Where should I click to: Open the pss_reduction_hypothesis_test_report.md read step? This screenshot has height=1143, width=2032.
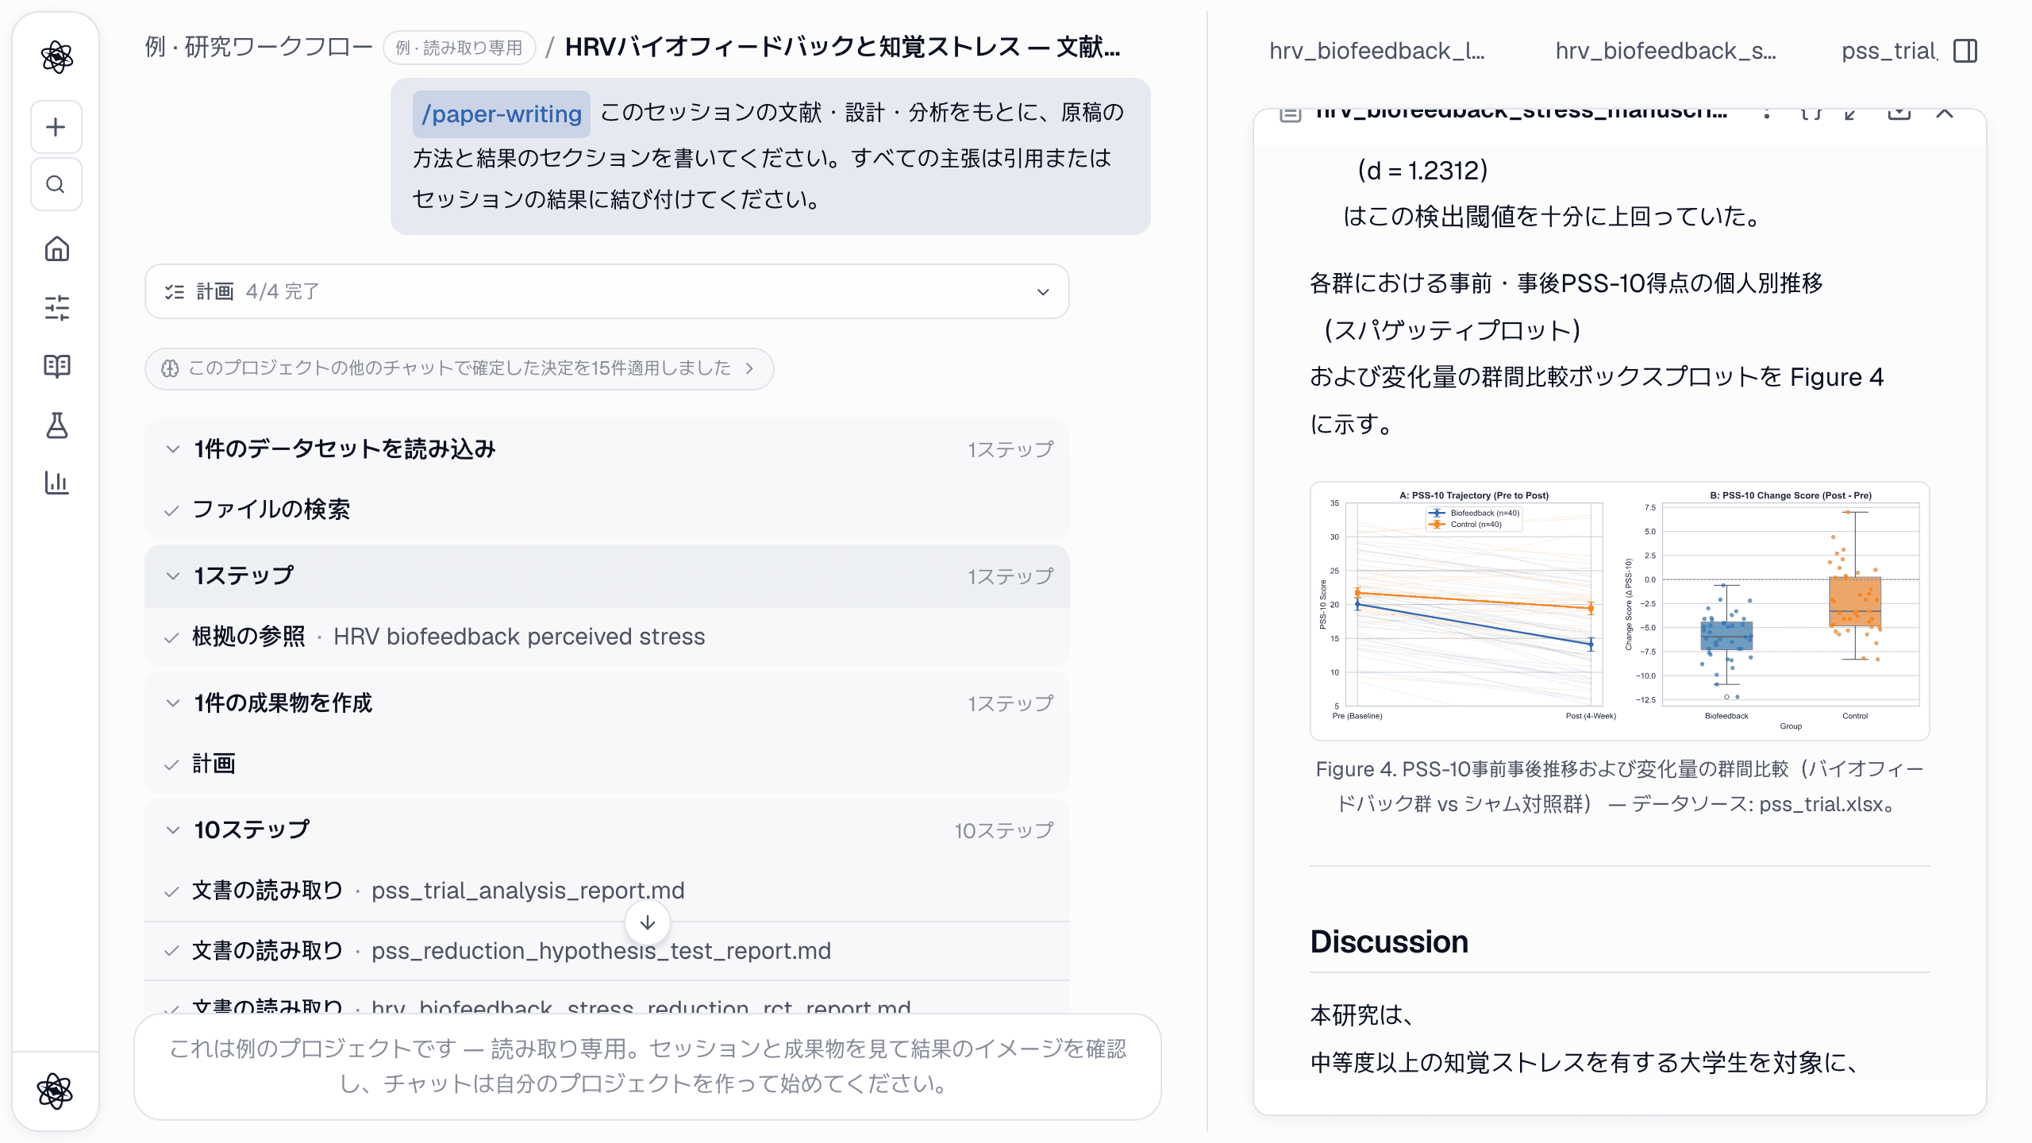click(607, 951)
